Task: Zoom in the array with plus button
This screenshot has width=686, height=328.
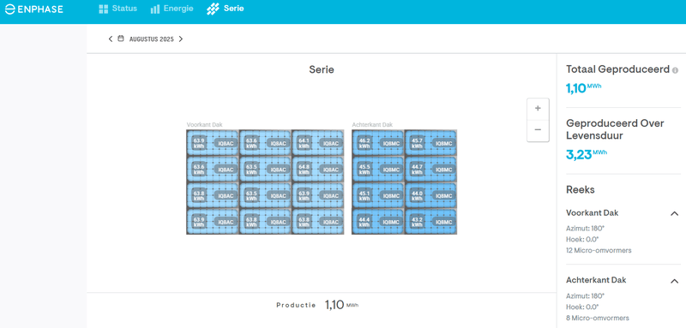Action: click(x=538, y=109)
